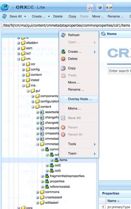Expand the properties node
The height and width of the screenshot is (209, 131).
point(42,181)
